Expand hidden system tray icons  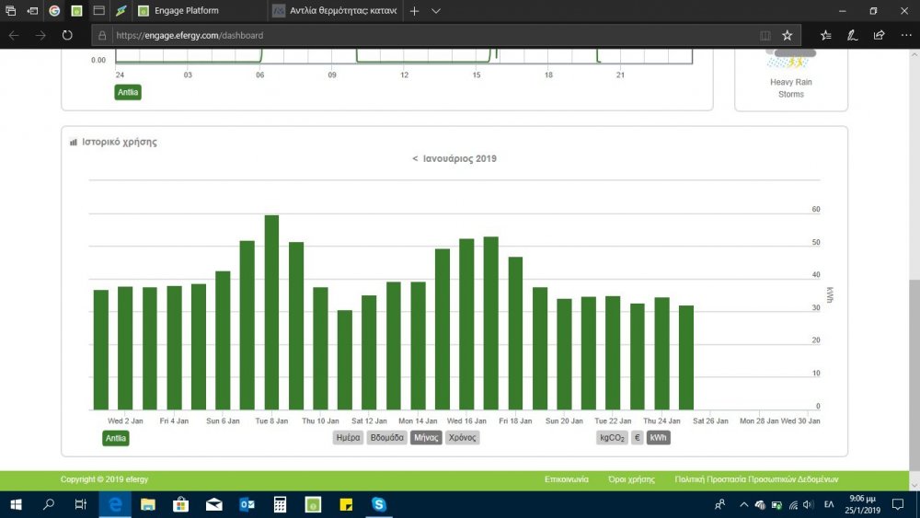tap(743, 504)
